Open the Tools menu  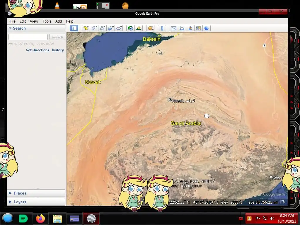[47, 21]
